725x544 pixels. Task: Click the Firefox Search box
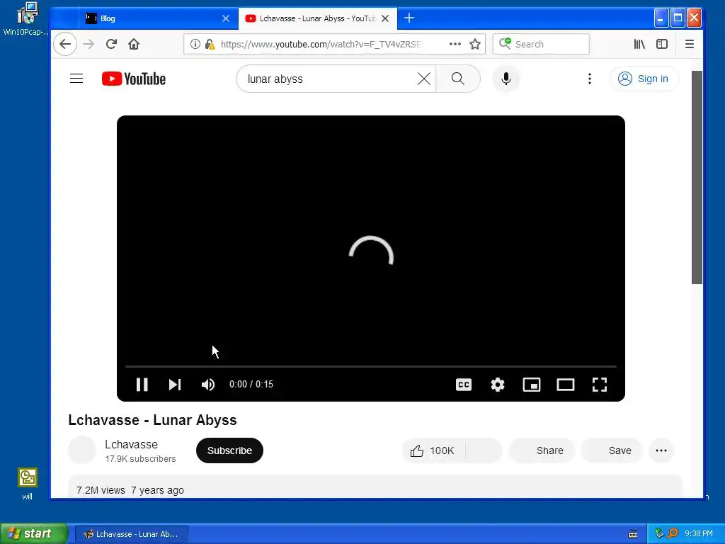pyautogui.click(x=541, y=44)
